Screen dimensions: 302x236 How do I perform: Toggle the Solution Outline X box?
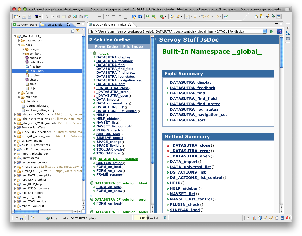point(91,40)
